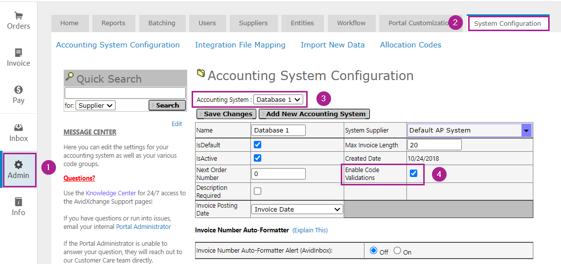This screenshot has height=264, width=561.
Task: Open the Users tab
Action: coord(207,23)
